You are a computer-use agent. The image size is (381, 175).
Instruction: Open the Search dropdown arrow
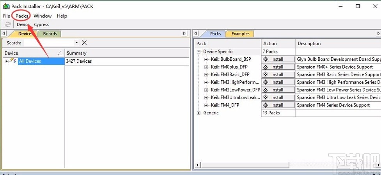click(76, 43)
